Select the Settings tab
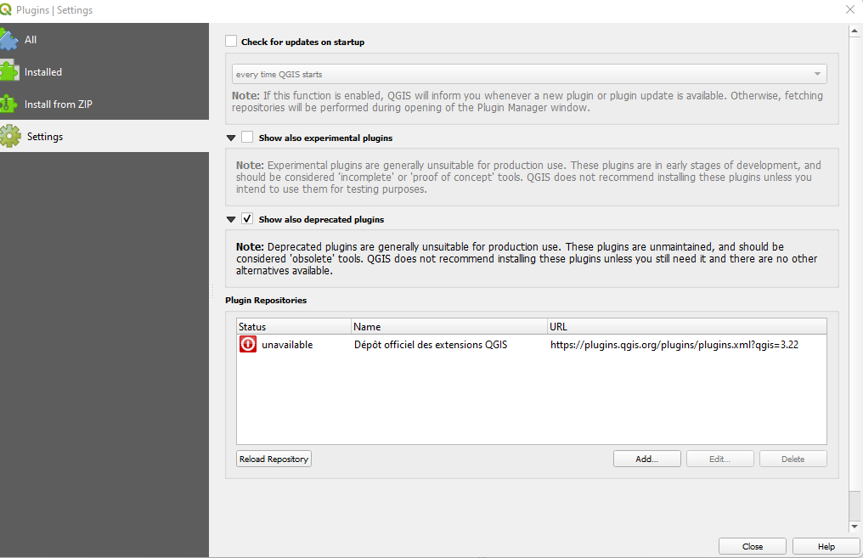The width and height of the screenshot is (863, 558). point(104,136)
